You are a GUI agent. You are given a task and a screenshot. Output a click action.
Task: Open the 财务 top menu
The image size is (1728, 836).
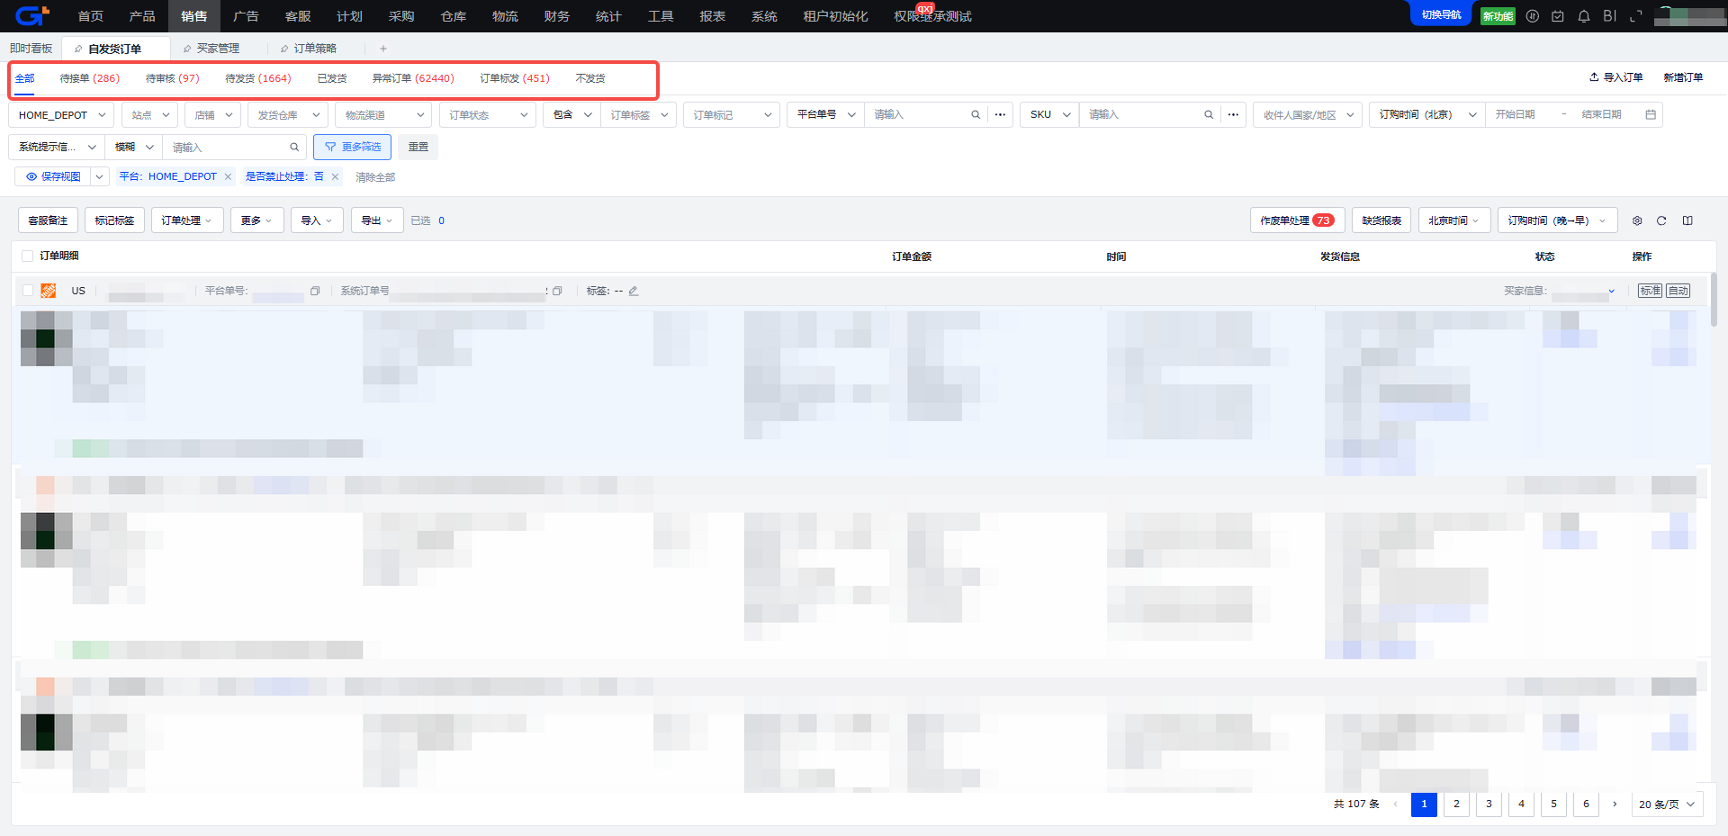[x=556, y=16]
